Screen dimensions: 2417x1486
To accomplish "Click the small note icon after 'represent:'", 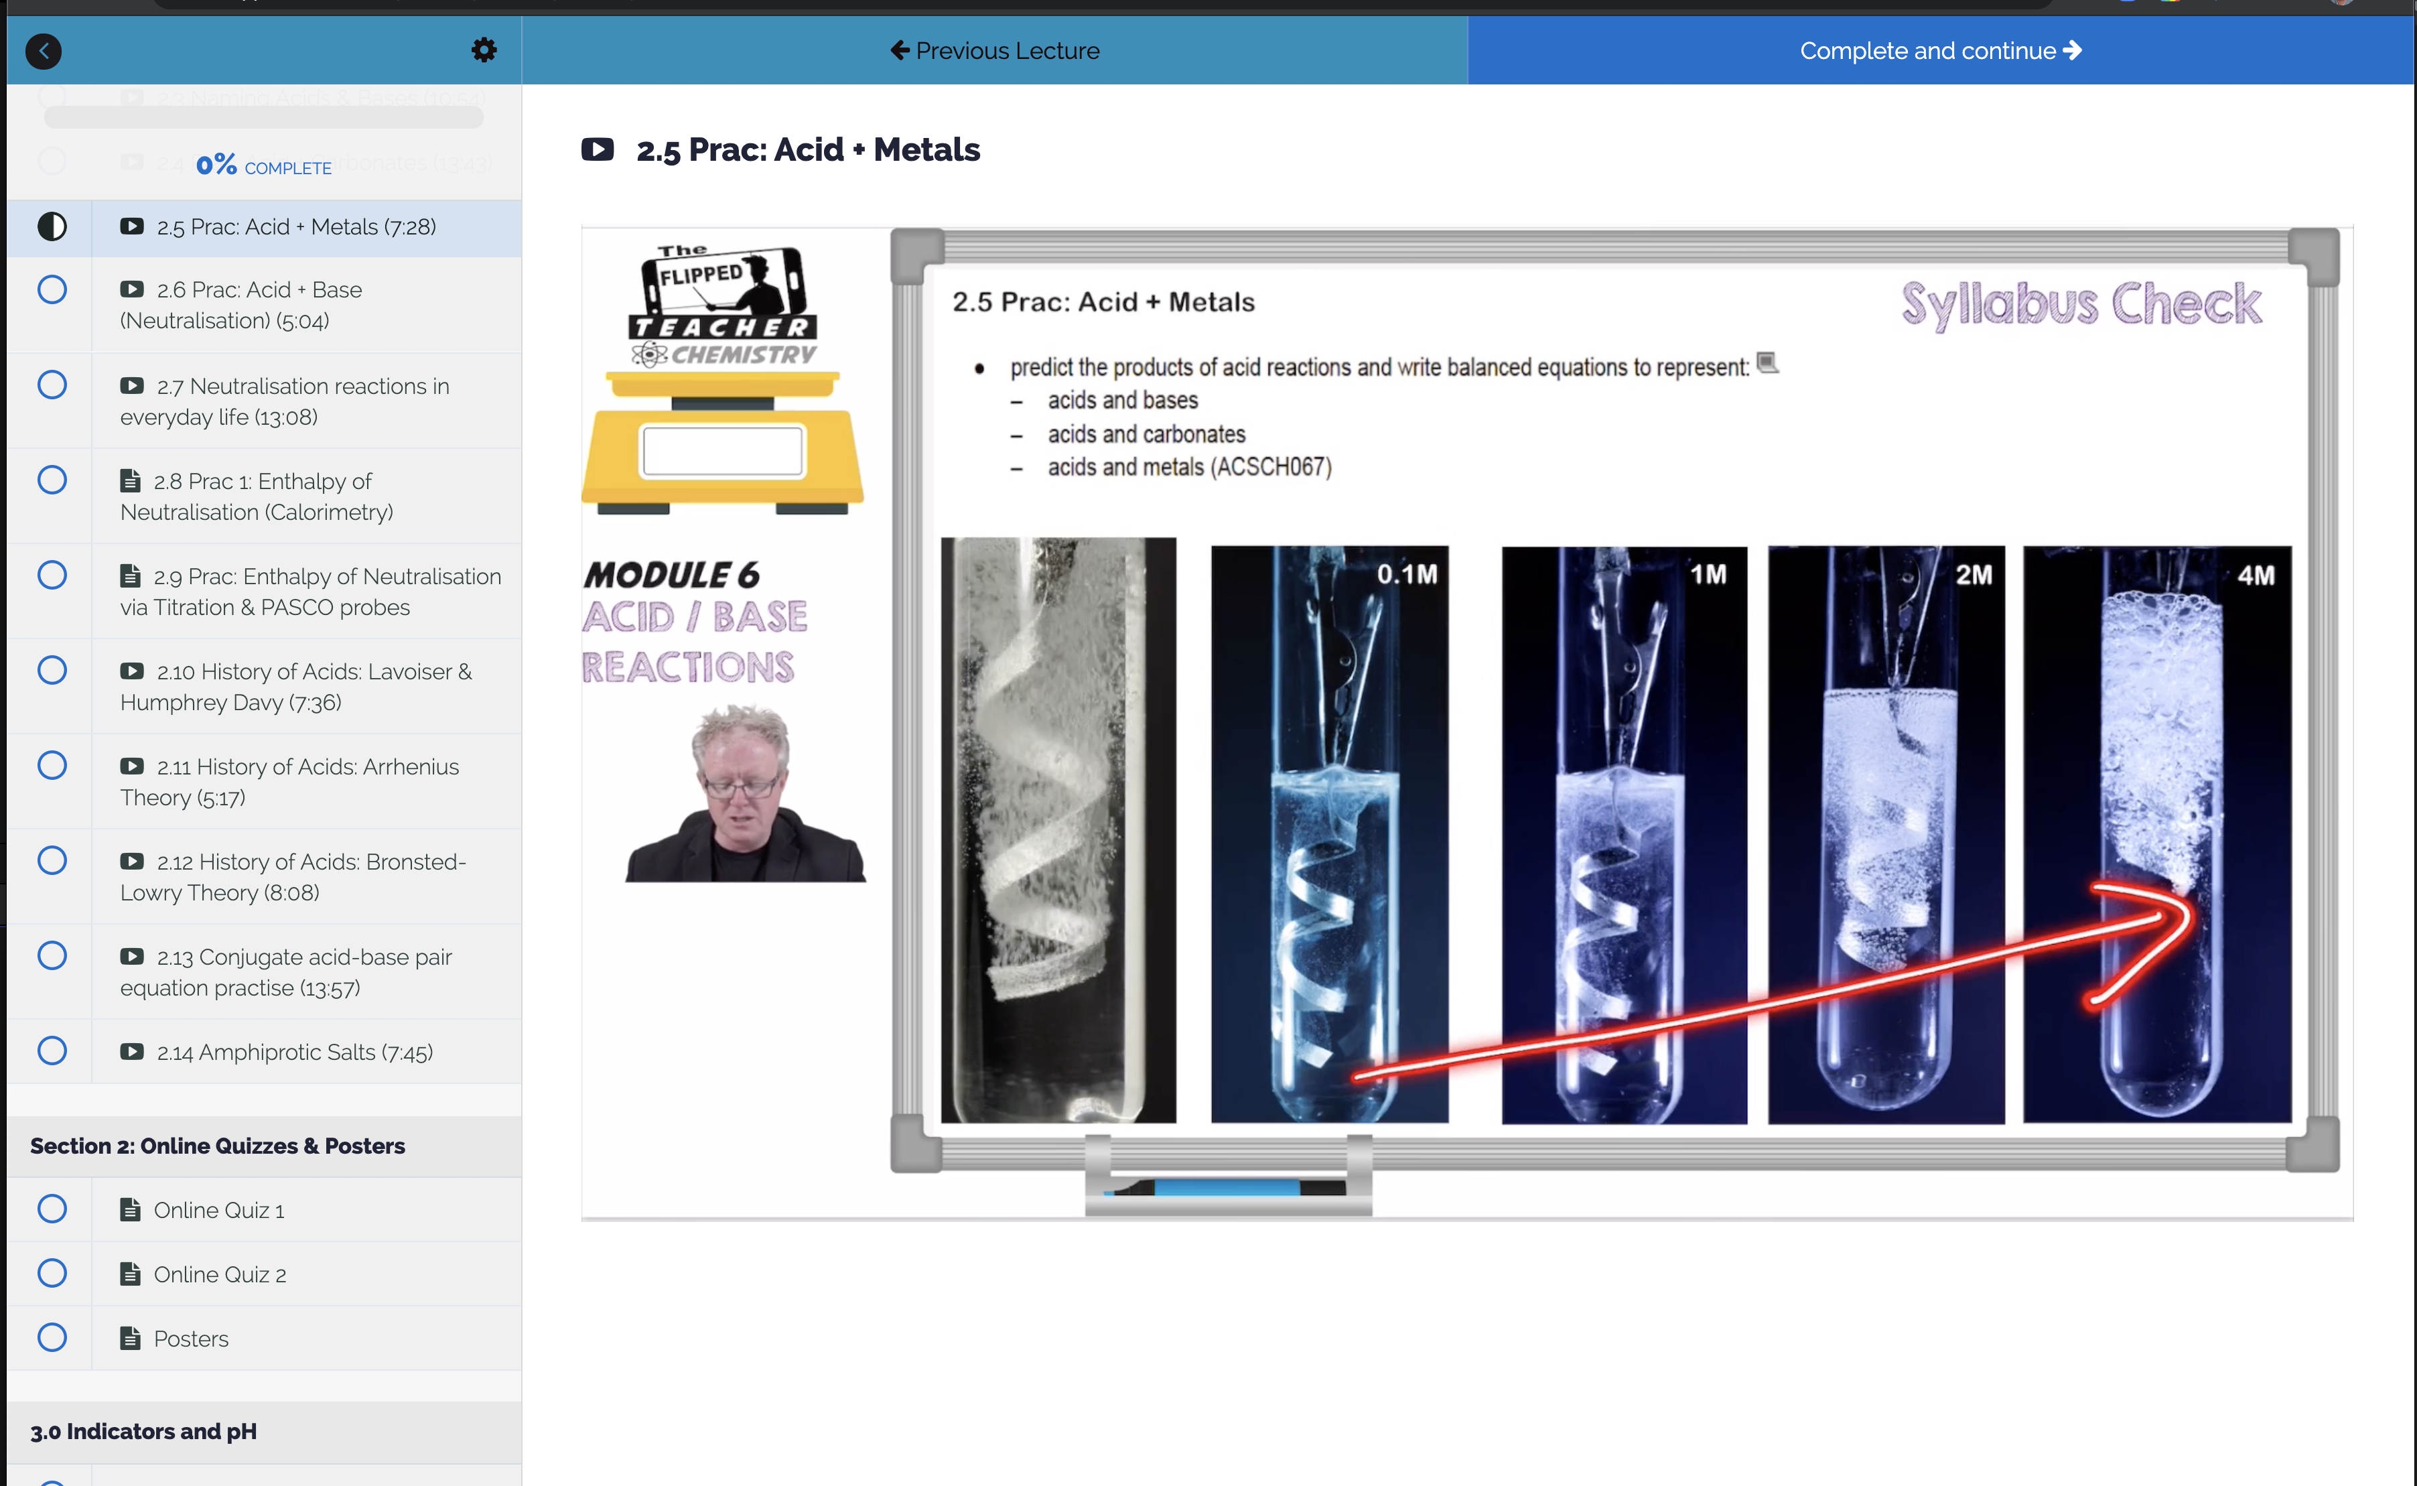I will click(1768, 362).
